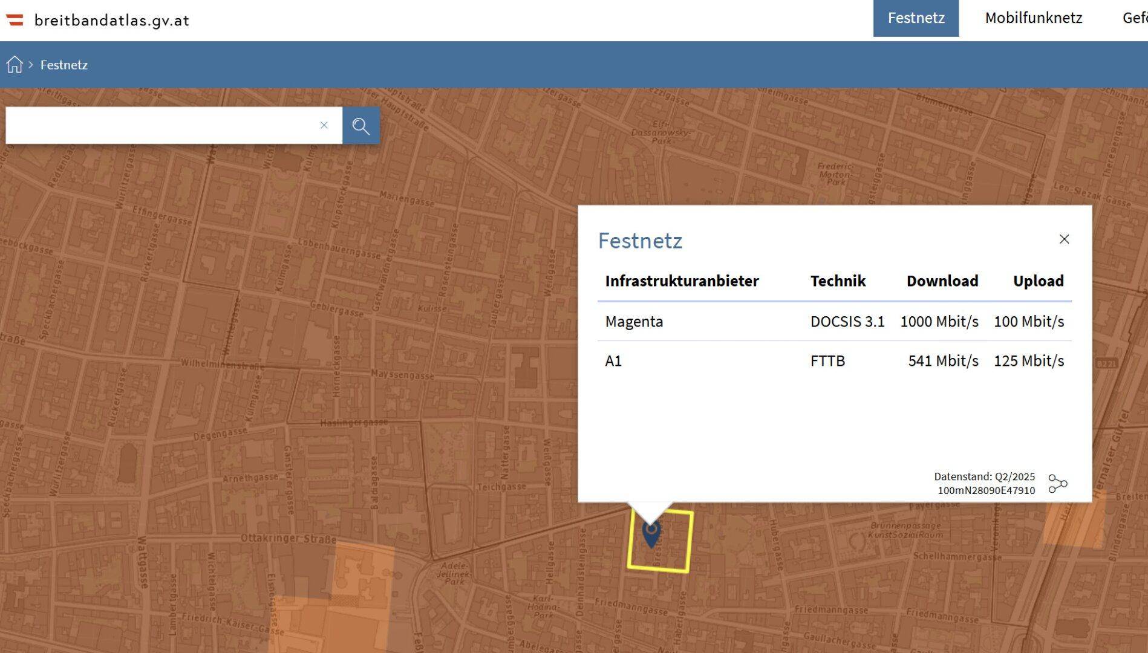Click the grid cell ID 100mN28090E47910
This screenshot has height=653, width=1148.
(x=986, y=490)
